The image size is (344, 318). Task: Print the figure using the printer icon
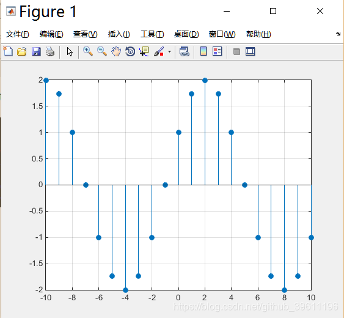coord(50,51)
